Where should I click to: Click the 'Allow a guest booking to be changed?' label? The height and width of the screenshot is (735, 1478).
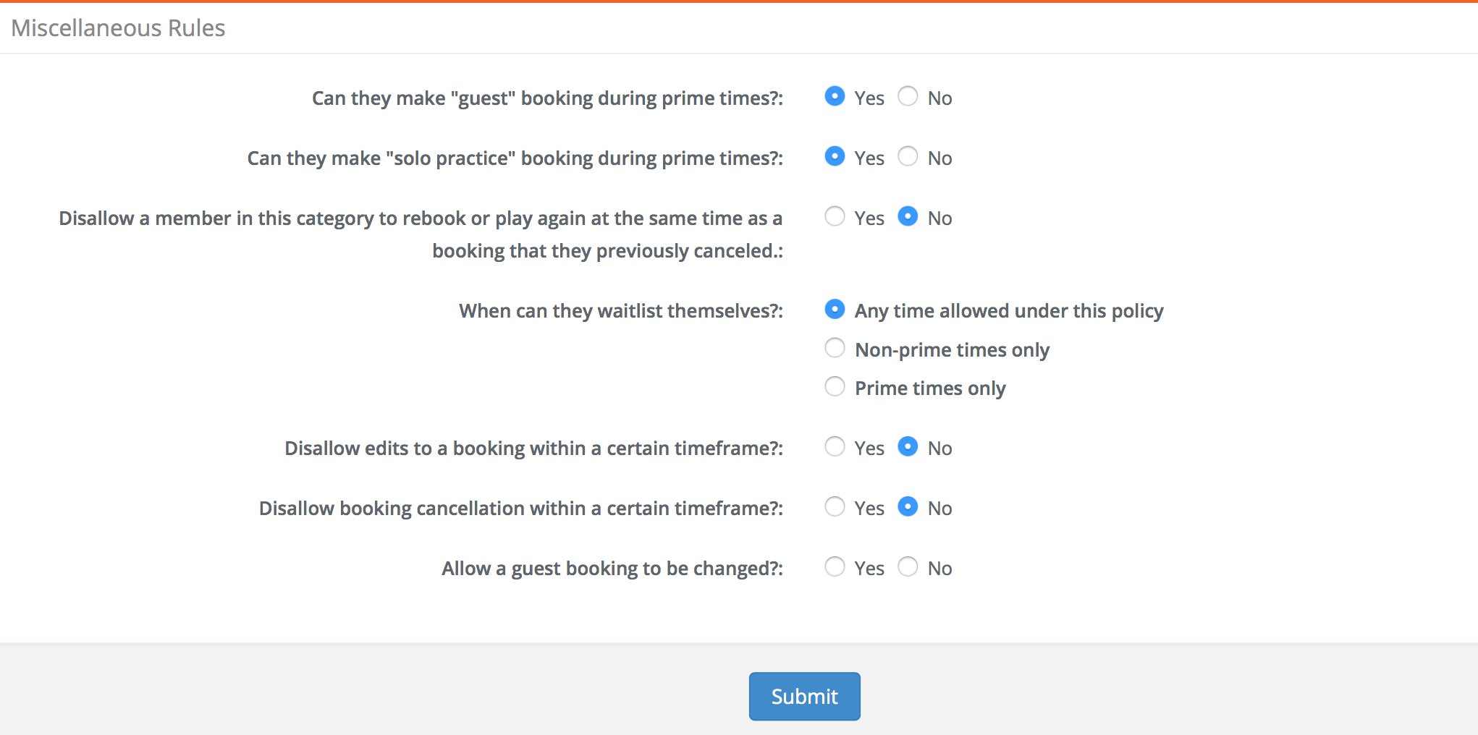[612, 569]
